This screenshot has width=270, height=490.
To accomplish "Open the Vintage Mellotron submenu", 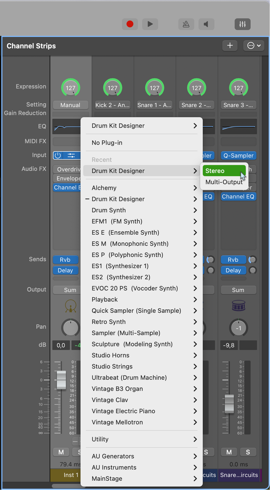I will point(142,422).
